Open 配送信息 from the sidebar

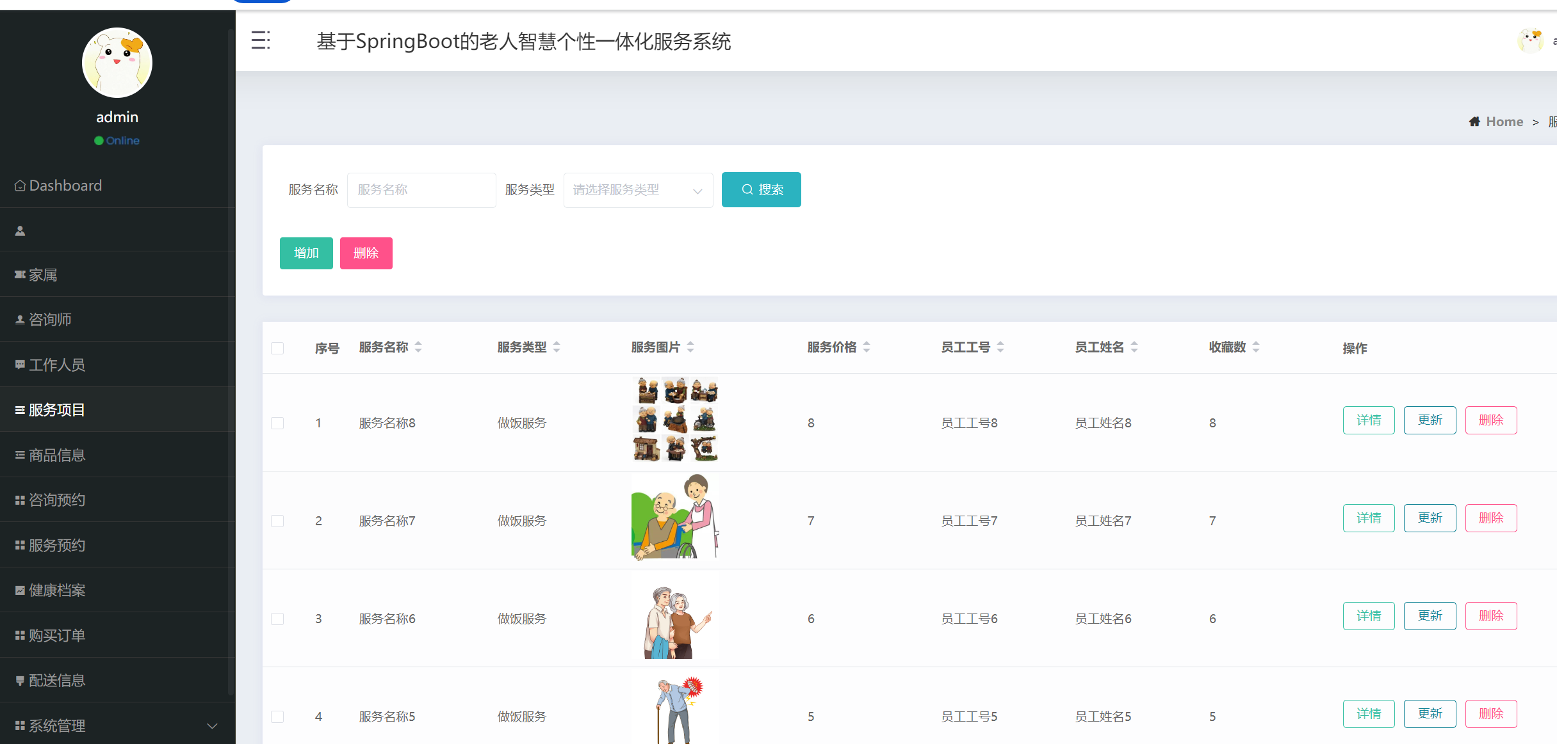pyautogui.click(x=56, y=679)
